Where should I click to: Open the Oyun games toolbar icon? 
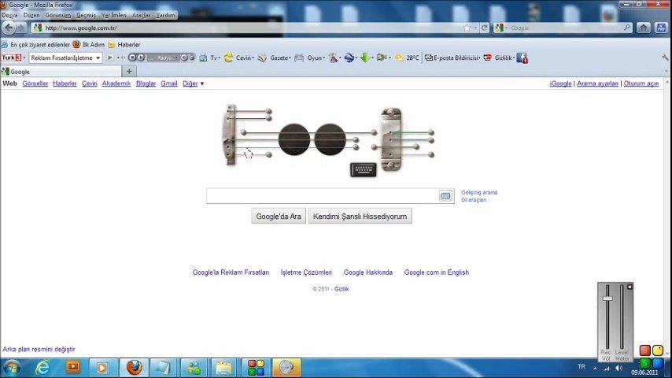pos(299,57)
